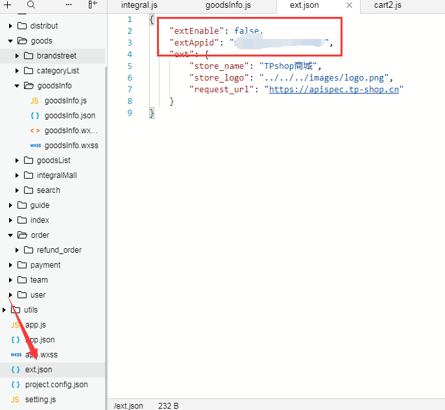The image size is (445, 410).
Task: Open the file search magnifier icon
Action: click(31, 5)
